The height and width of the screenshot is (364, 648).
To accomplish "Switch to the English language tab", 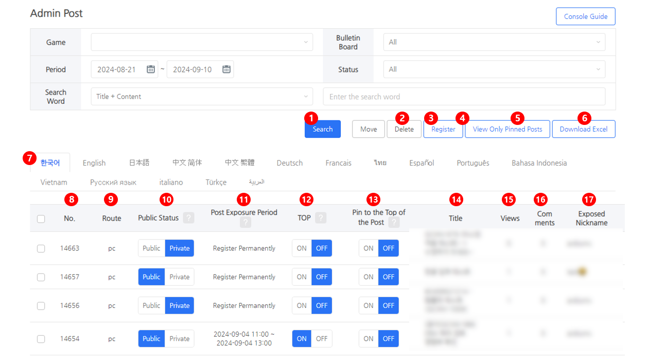I will 94,163.
